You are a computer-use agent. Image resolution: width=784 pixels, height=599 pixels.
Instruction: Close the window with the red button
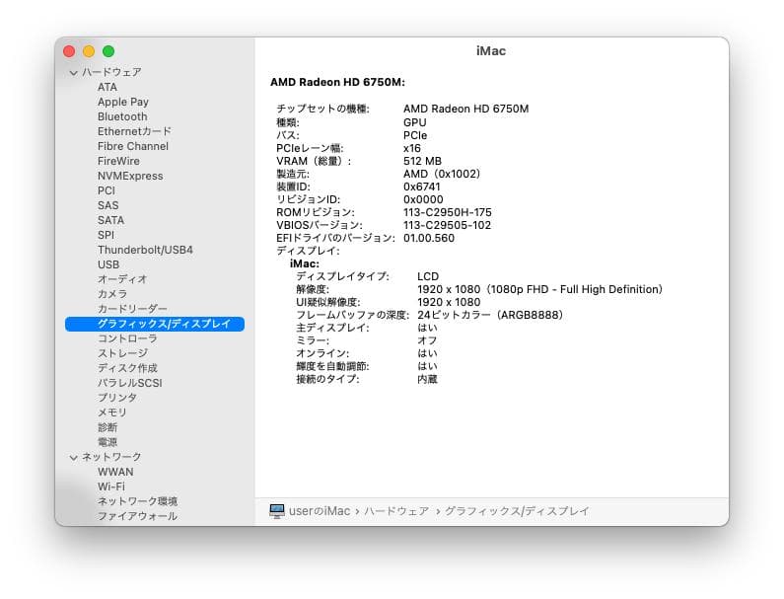click(x=69, y=51)
